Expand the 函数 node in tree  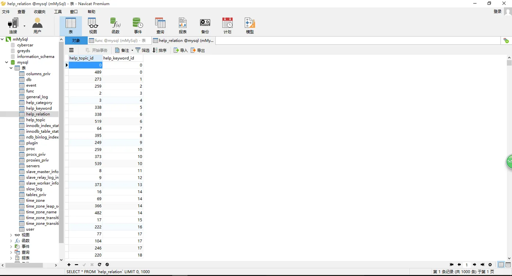pyautogui.click(x=11, y=241)
